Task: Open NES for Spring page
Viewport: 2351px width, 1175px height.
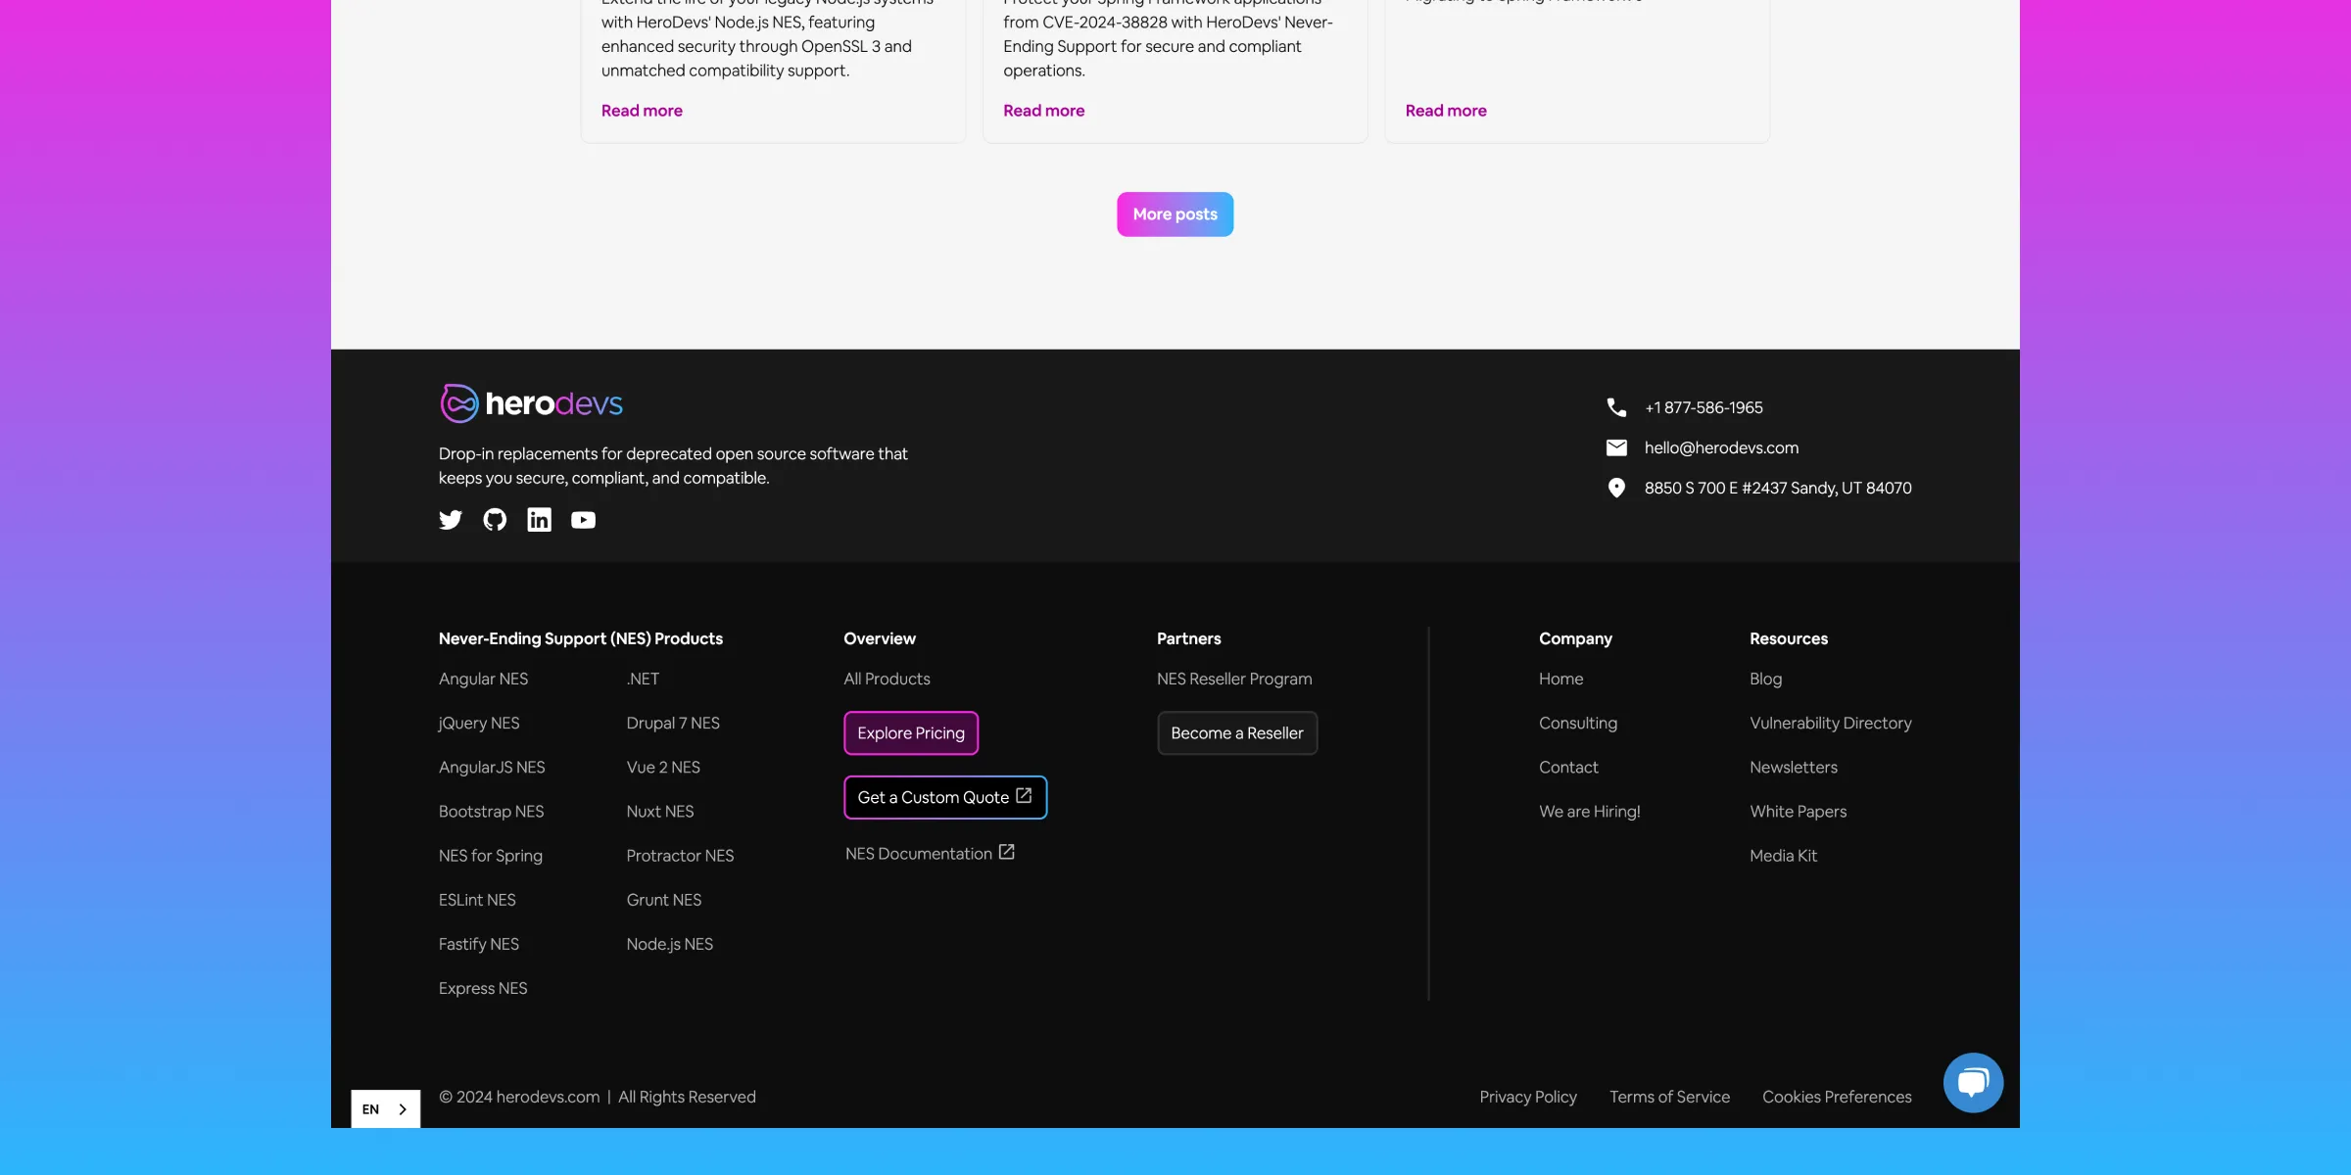Action: click(x=491, y=856)
